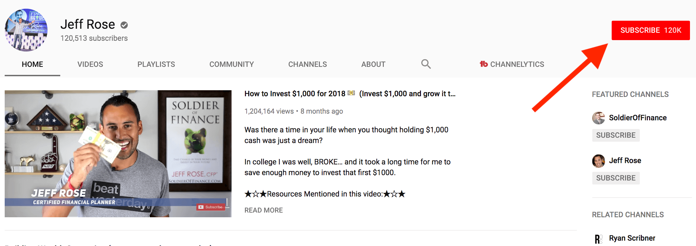The image size is (696, 246).
Task: Open the VIDEOS tab
Action: pos(90,64)
